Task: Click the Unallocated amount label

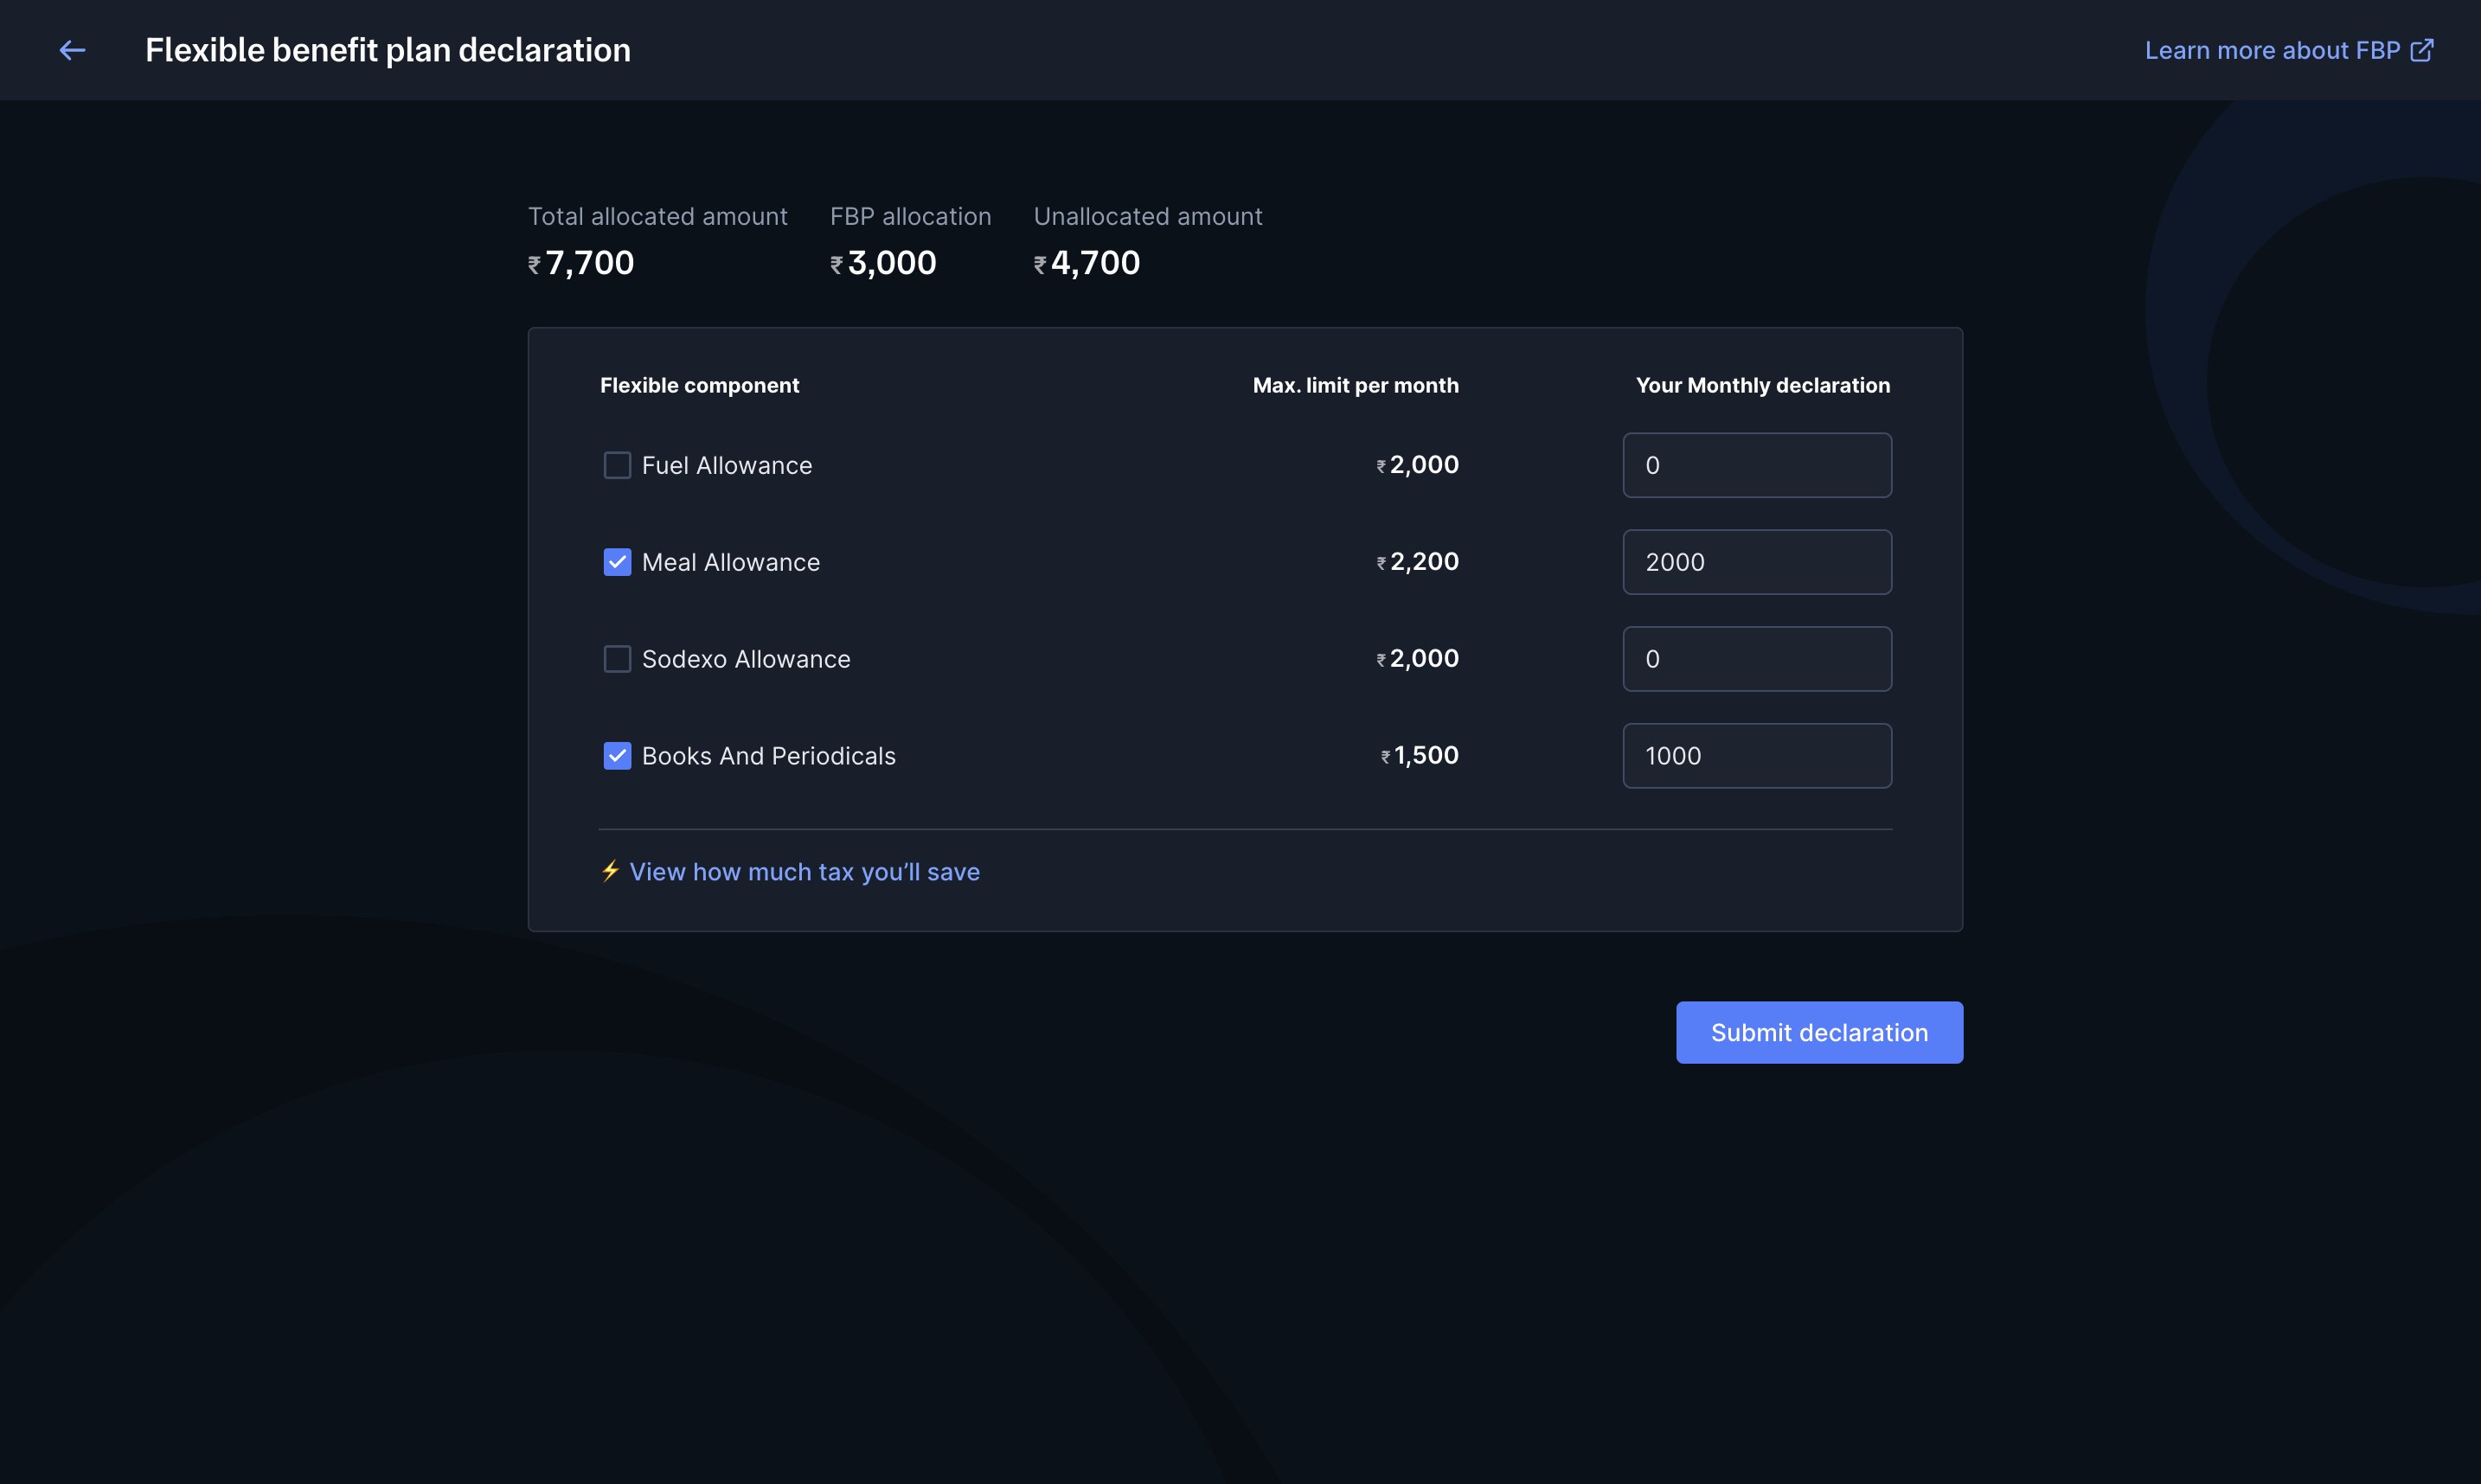Action: [x=1148, y=216]
